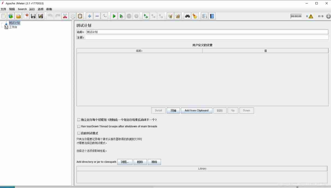Click the Remote Stop All toolbar icon
This screenshot has width=331, height=188.
pyautogui.click(x=153, y=16)
